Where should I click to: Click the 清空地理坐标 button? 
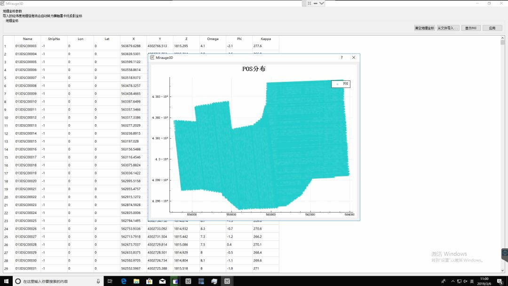click(424, 28)
